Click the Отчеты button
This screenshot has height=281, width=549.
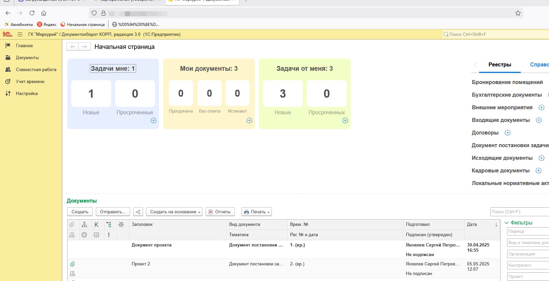click(x=220, y=212)
